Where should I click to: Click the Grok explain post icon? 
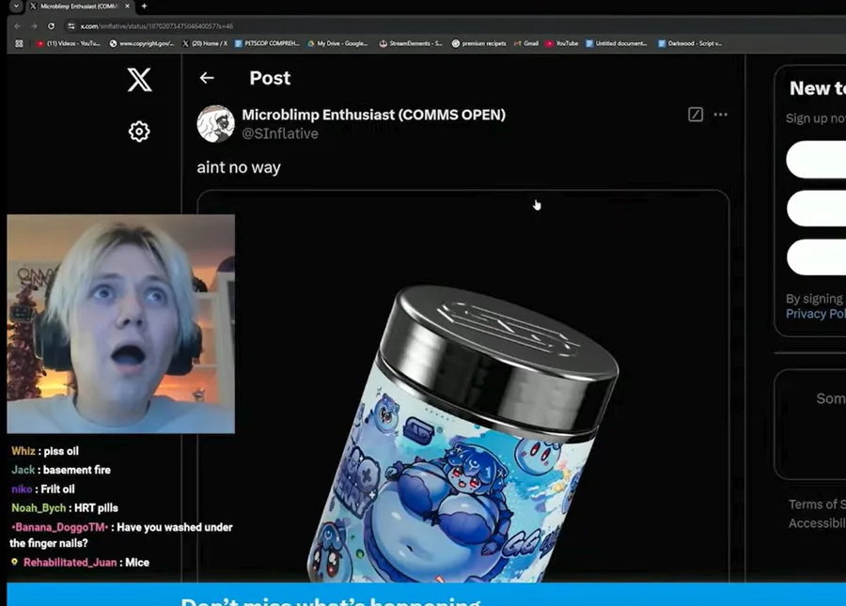(696, 115)
